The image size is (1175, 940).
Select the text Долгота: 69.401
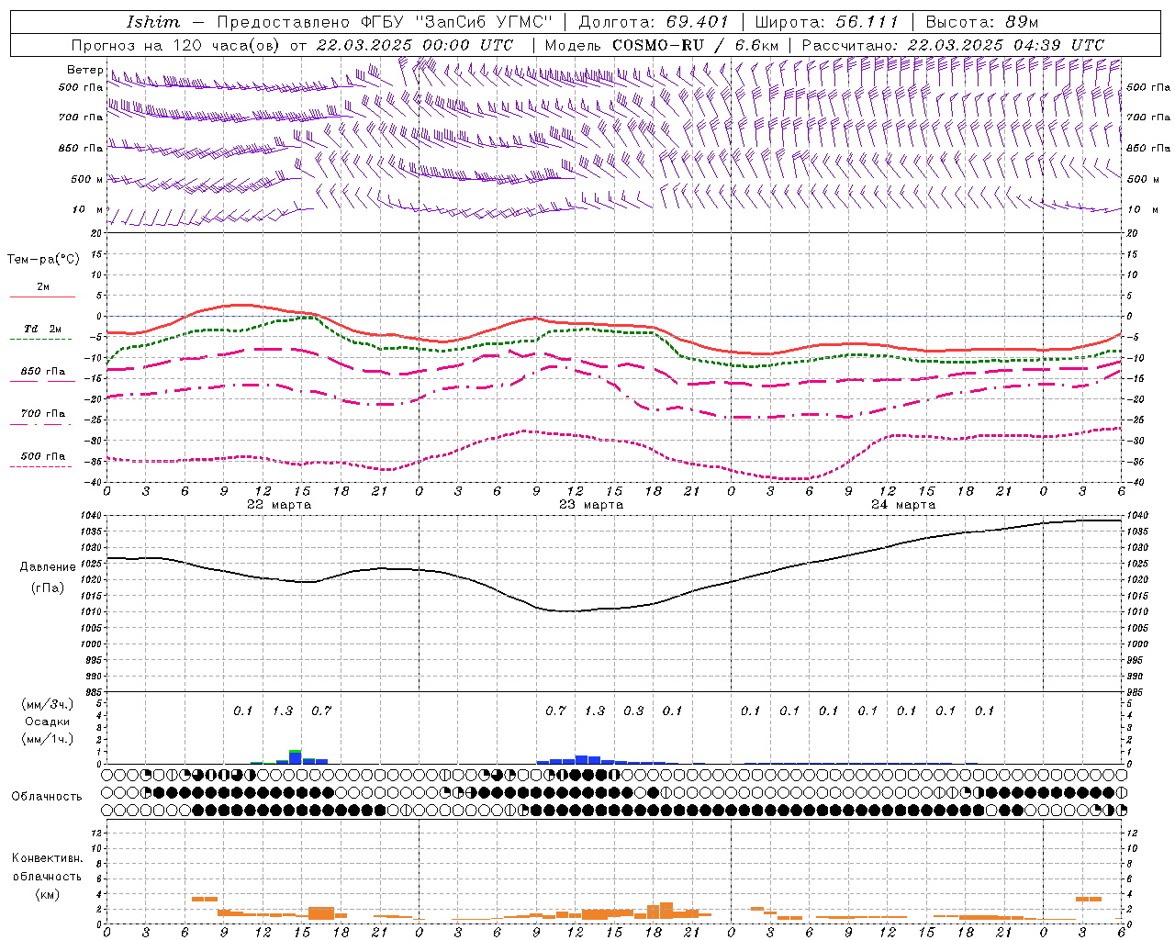pos(654,22)
